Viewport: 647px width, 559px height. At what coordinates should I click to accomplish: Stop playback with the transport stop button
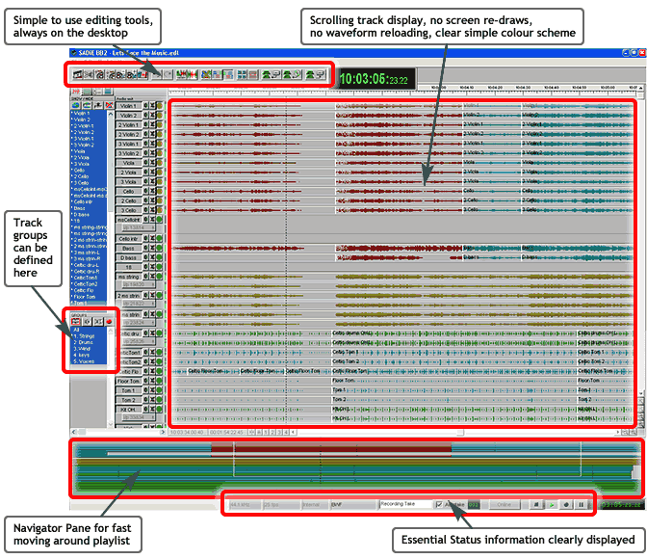pyautogui.click(x=536, y=504)
